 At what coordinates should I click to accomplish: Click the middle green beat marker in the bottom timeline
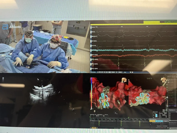coord(121,123)
